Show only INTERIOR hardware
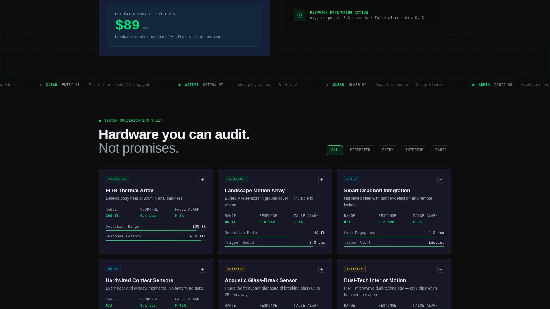 coord(414,150)
